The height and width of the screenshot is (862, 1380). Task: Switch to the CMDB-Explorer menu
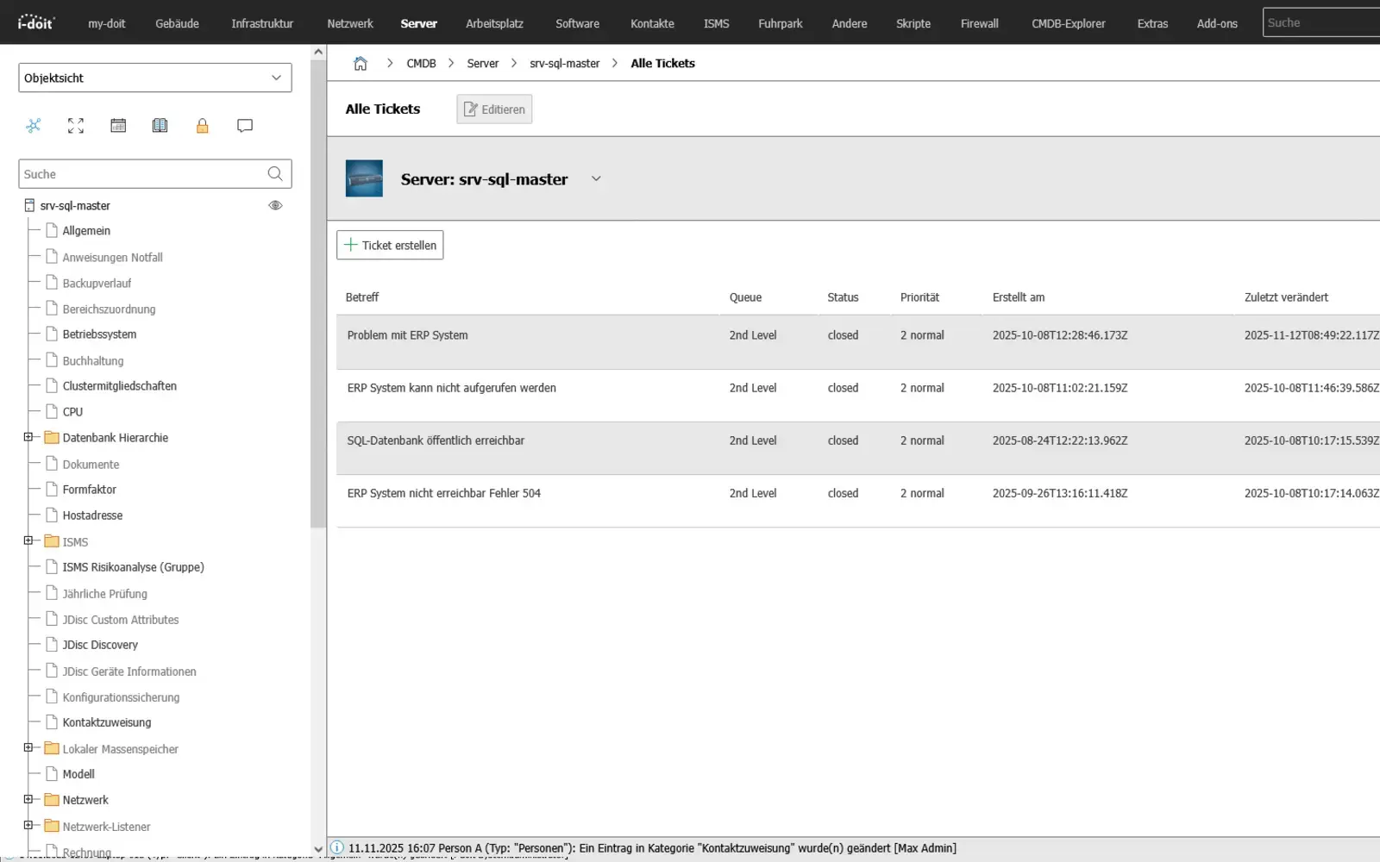[1068, 23]
